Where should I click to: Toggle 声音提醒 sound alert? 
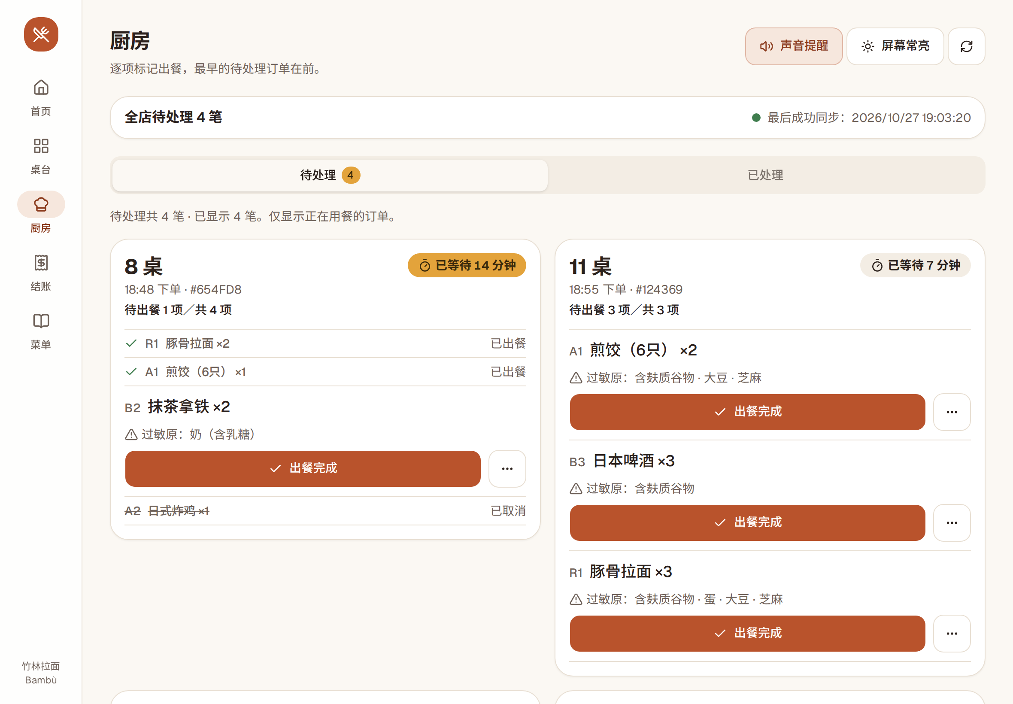coord(794,46)
